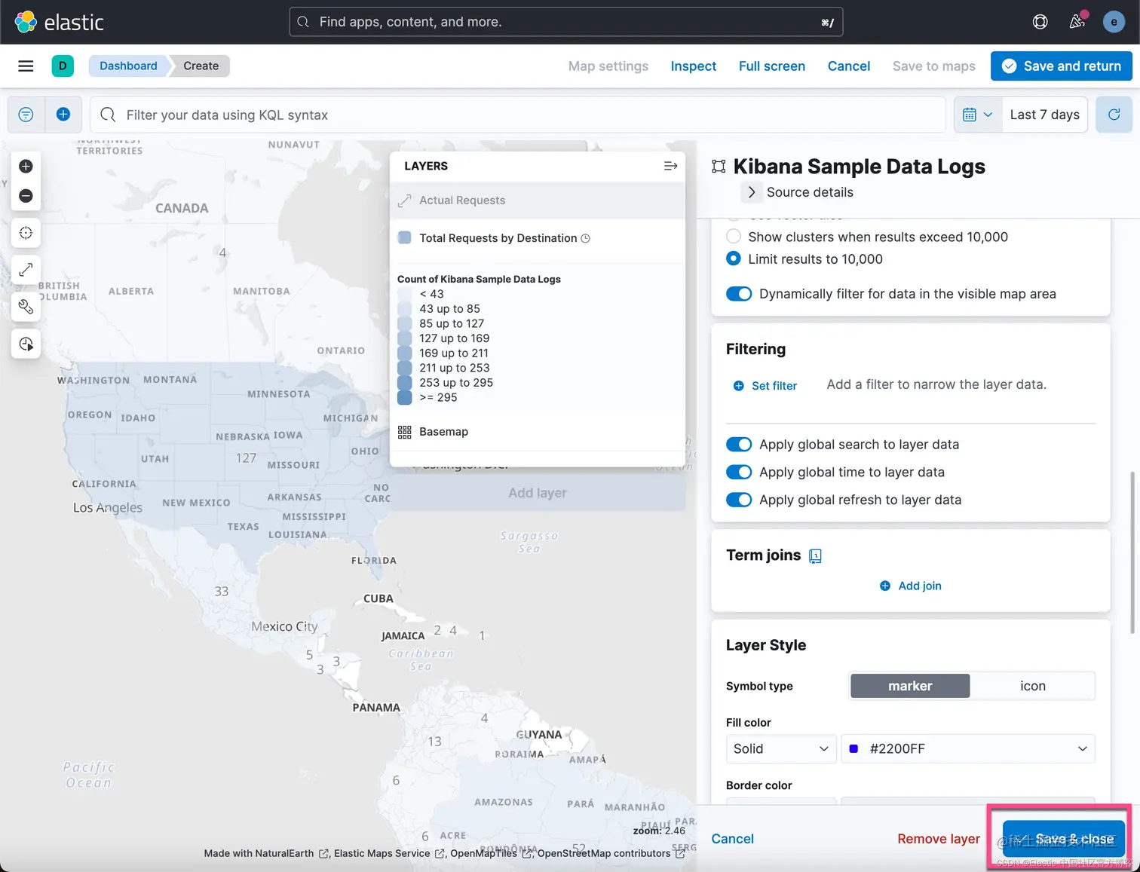Add a filter with plus icon
This screenshot has width=1140, height=872.
pyautogui.click(x=63, y=115)
